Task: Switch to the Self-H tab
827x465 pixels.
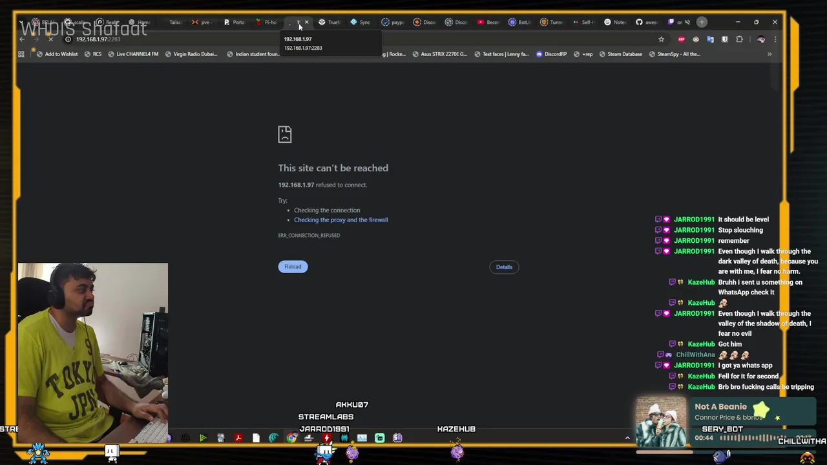Action: click(583, 22)
